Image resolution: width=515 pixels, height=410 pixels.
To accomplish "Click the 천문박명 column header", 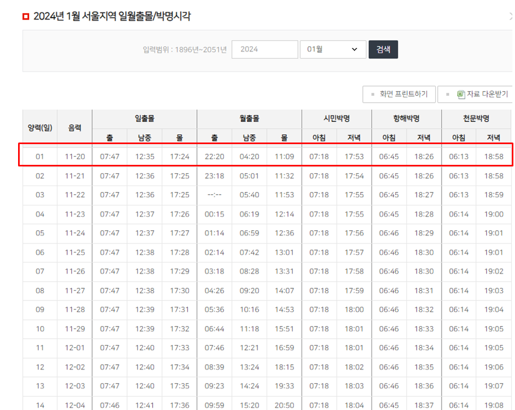I will [x=476, y=119].
